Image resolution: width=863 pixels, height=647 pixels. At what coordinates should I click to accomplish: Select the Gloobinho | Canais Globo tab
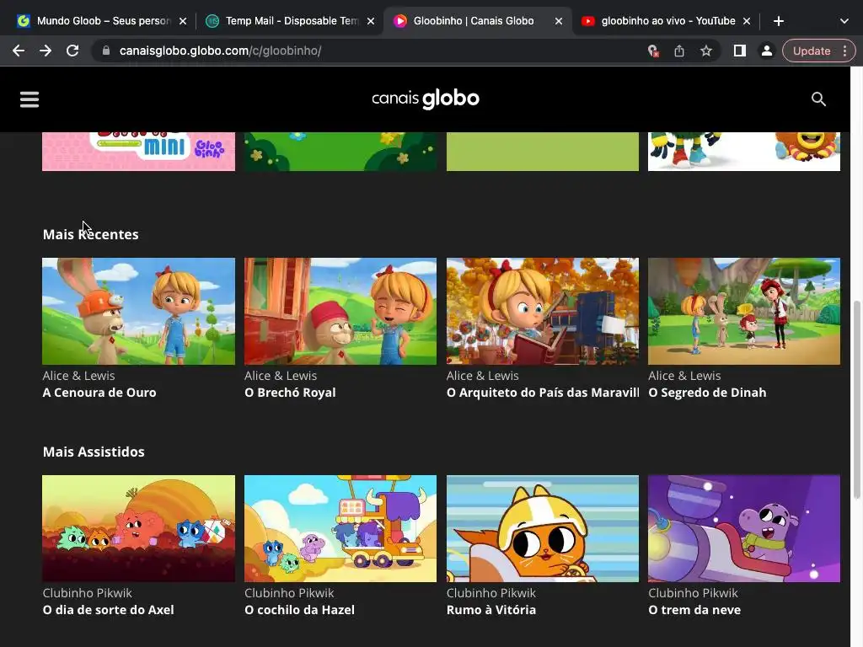pos(476,21)
